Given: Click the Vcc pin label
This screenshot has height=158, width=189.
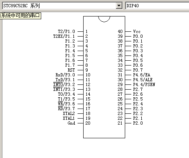Looking at the screenshot, I should coord(136,31).
